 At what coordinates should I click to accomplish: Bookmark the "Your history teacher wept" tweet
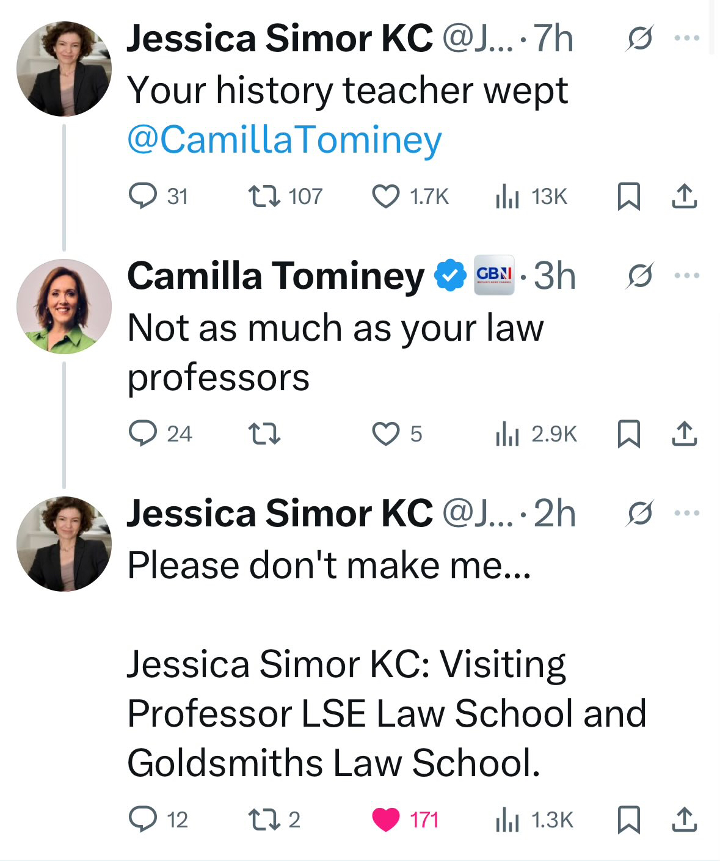629,196
